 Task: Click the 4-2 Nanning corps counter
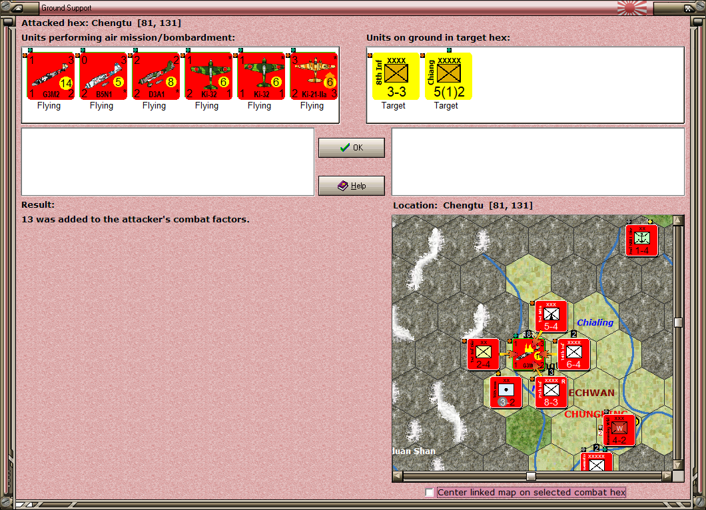619,430
